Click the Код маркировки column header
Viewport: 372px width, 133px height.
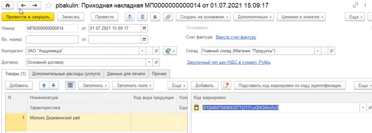tap(281, 97)
